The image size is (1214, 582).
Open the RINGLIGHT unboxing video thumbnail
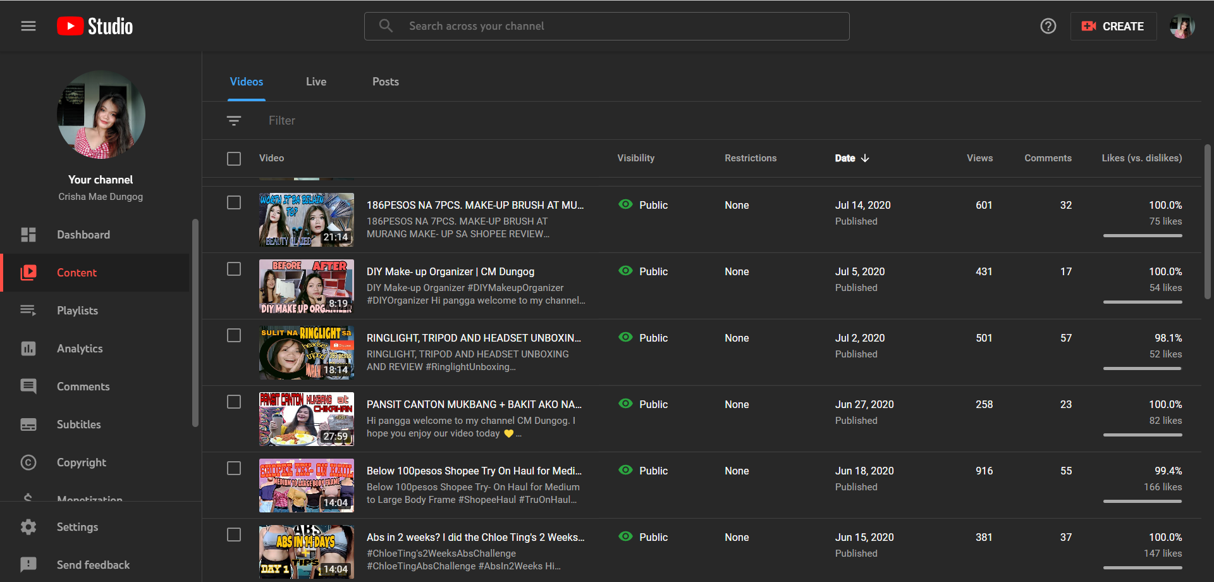pos(307,352)
